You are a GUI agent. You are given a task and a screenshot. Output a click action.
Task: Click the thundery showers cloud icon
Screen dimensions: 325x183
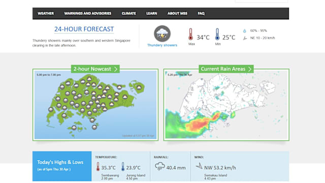162,34
